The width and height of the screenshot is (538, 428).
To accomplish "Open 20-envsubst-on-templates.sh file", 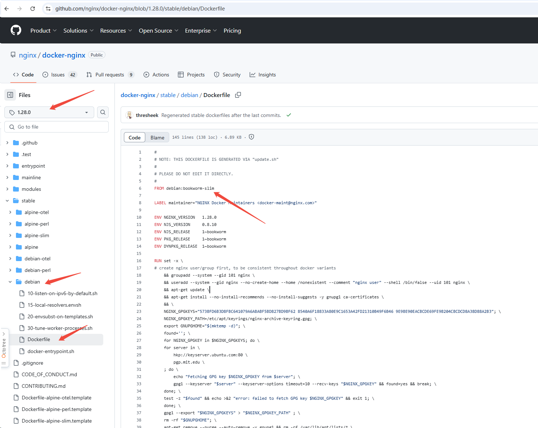I will (60, 316).
